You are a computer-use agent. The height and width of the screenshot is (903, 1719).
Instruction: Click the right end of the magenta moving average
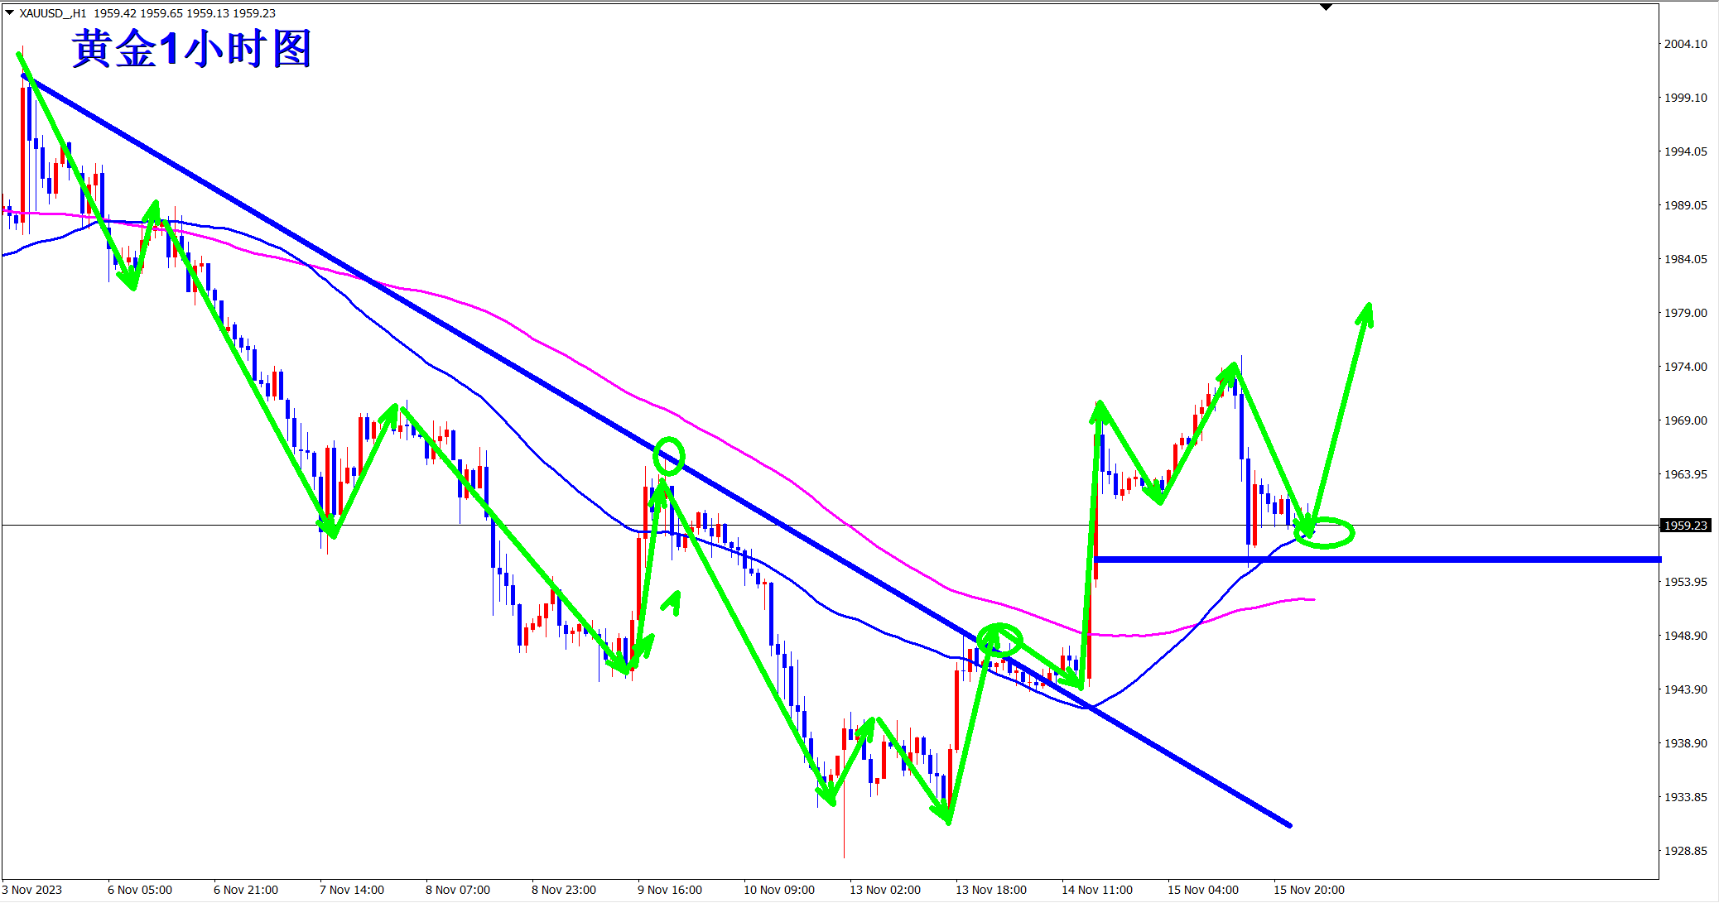pyautogui.click(x=1313, y=599)
